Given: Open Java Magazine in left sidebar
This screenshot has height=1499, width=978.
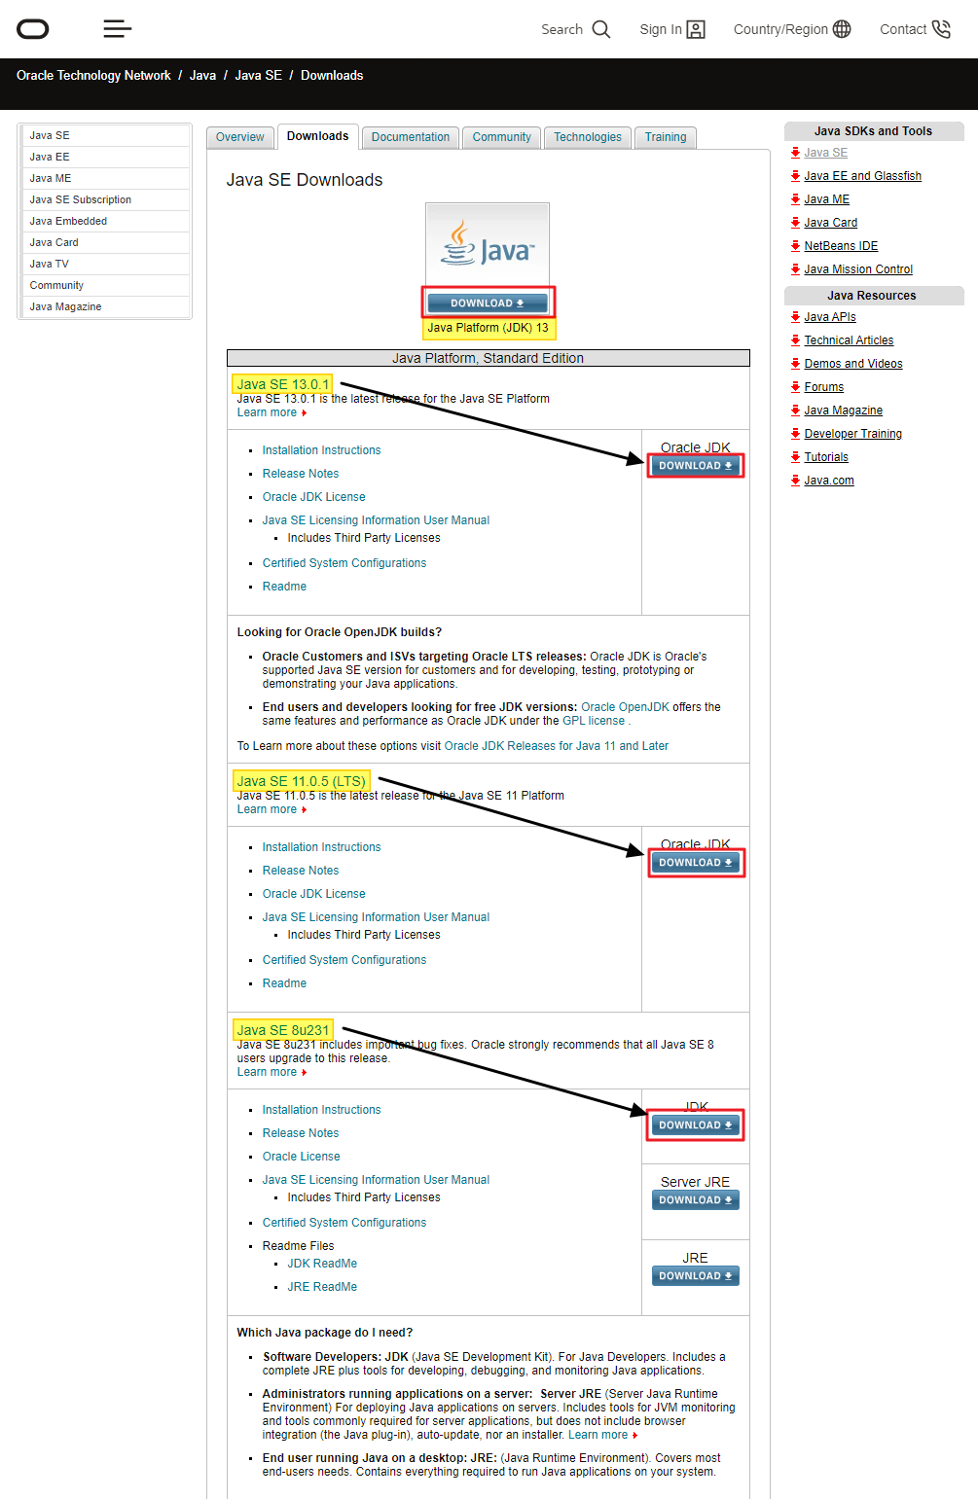Looking at the screenshot, I should [106, 306].
